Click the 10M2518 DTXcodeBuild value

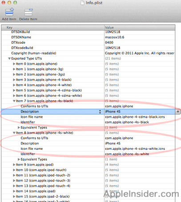pos(113,48)
